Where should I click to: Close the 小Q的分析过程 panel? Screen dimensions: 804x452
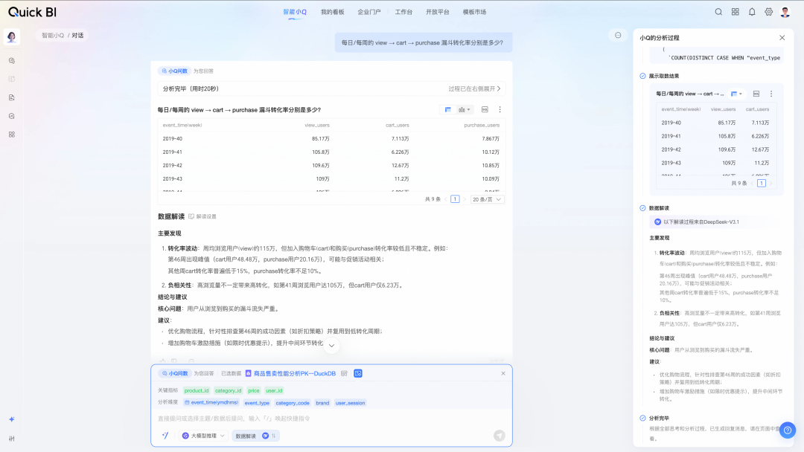pos(782,36)
